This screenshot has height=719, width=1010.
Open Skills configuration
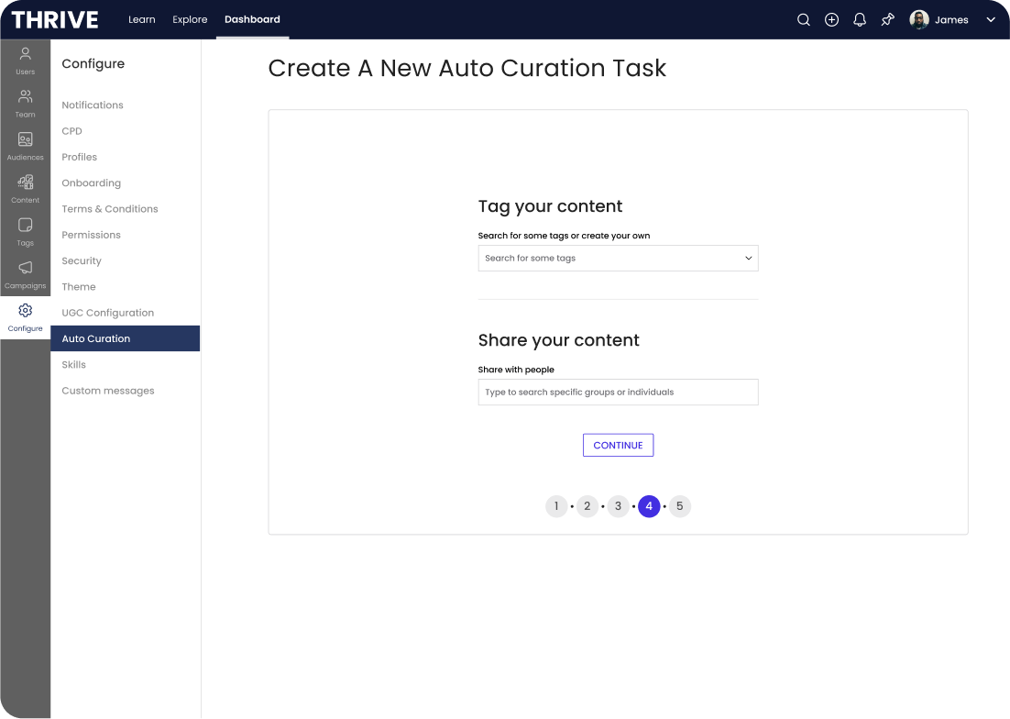pos(74,365)
